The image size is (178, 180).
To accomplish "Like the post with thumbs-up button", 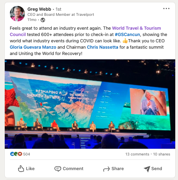I will [x=26, y=169].
